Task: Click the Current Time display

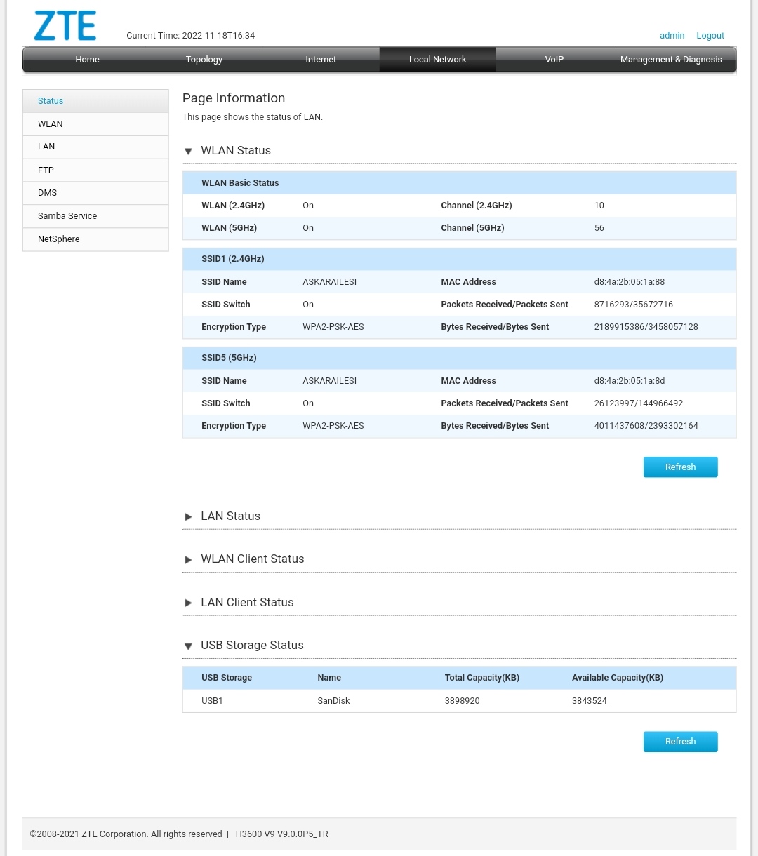Action: tap(190, 36)
